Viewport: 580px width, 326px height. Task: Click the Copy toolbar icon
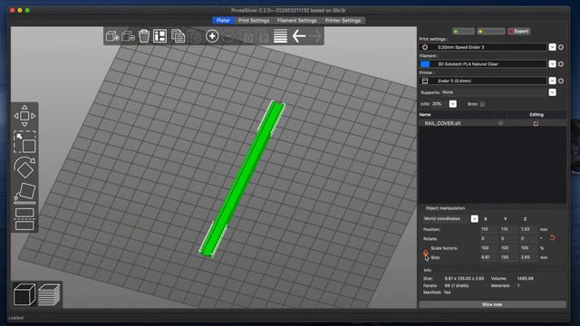178,36
